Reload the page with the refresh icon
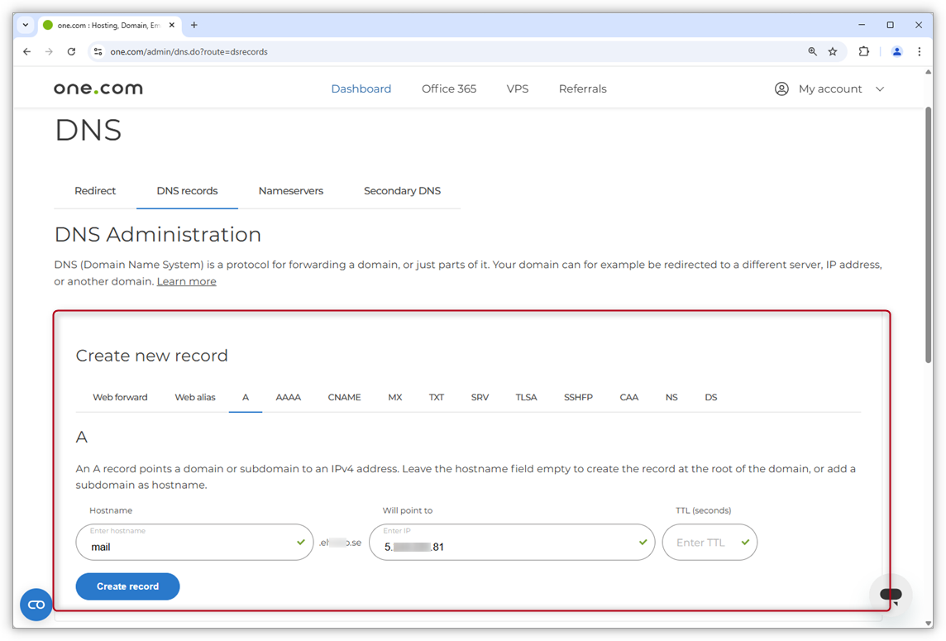Viewport: 946px width, 641px height. tap(72, 51)
